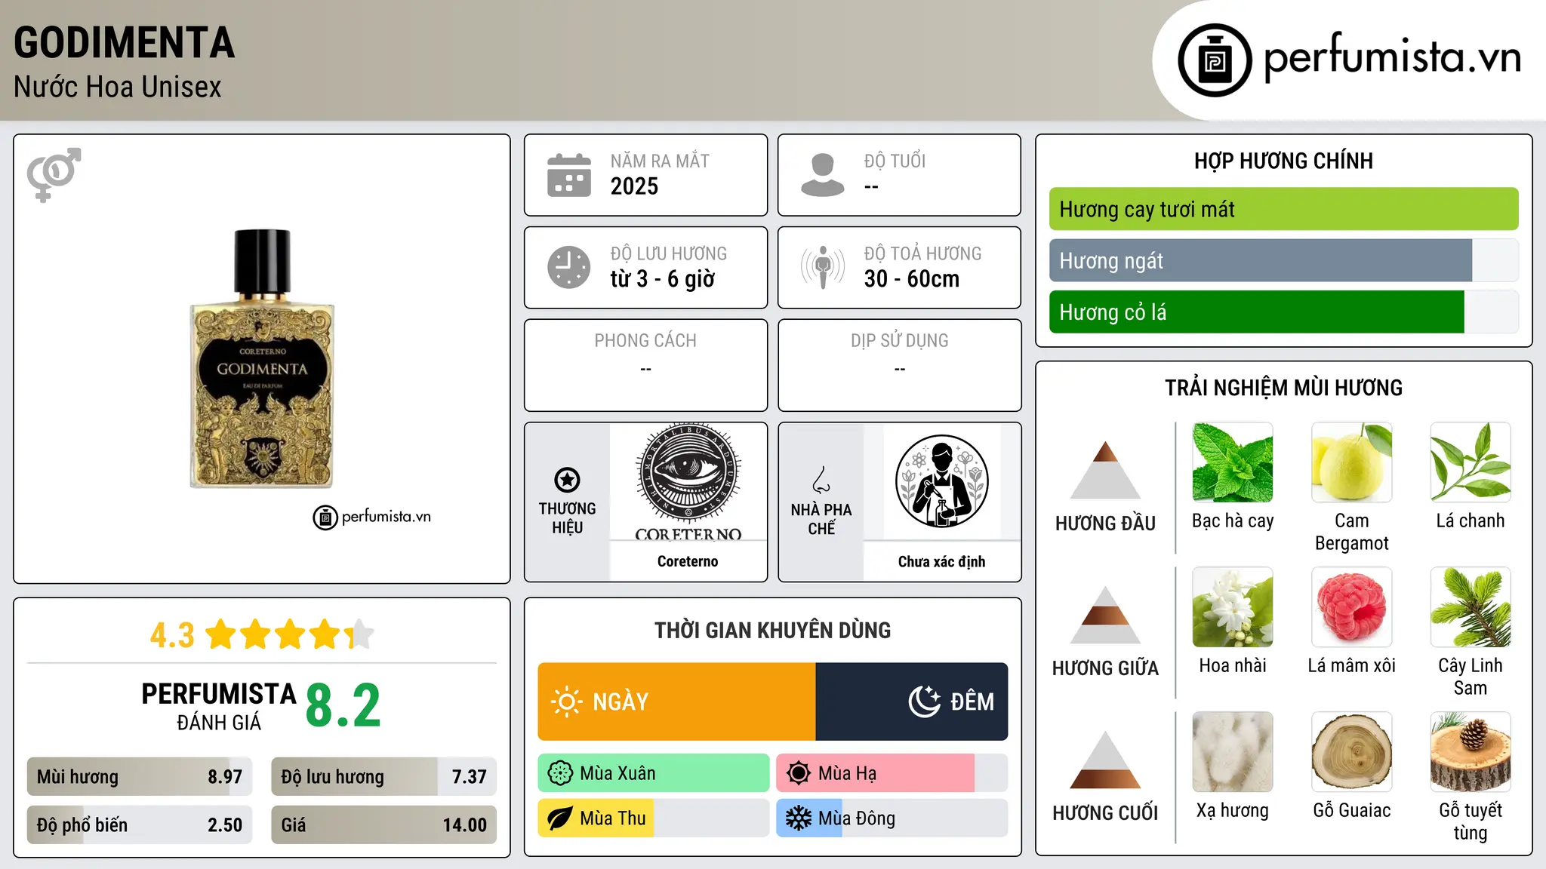Click the Hương ngát accord bar
The height and width of the screenshot is (869, 1546).
coord(1283,260)
